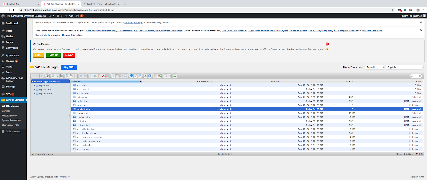The height and width of the screenshot is (180, 427).
Task: Open Root Directory submenu item
Action: [x=9, y=116]
